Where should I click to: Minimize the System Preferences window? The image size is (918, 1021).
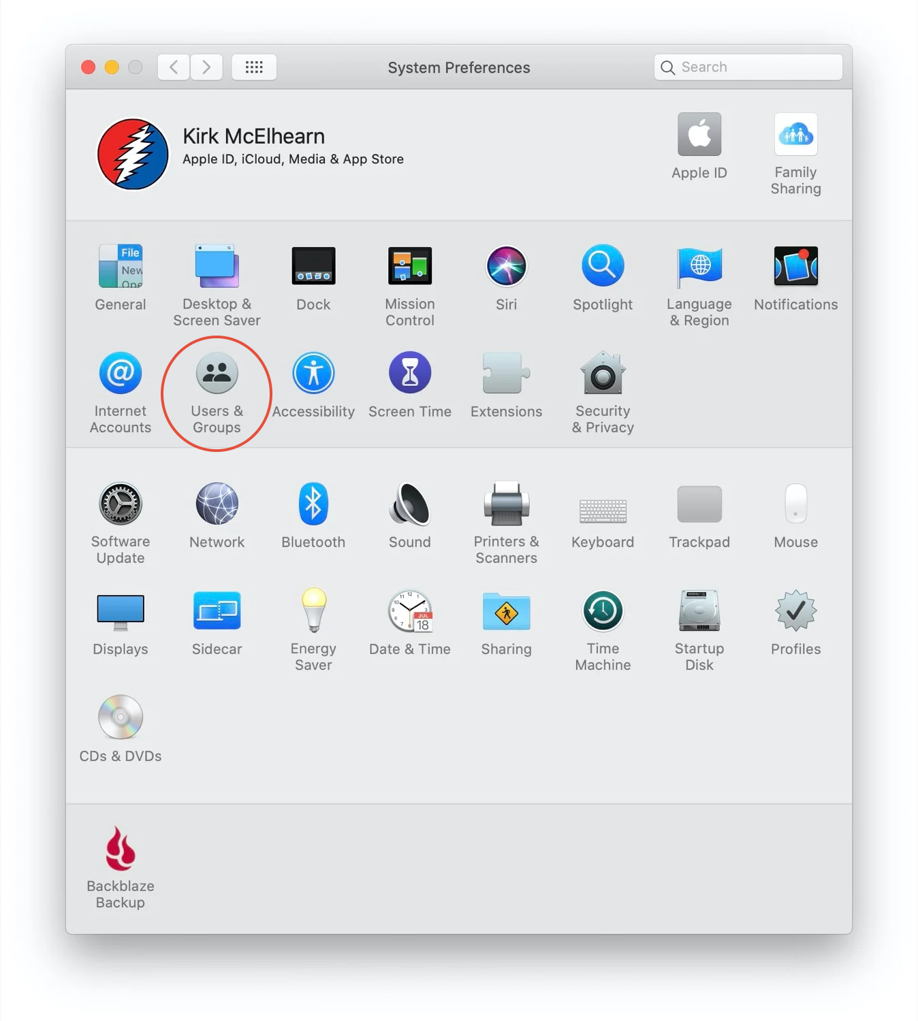pyautogui.click(x=112, y=67)
